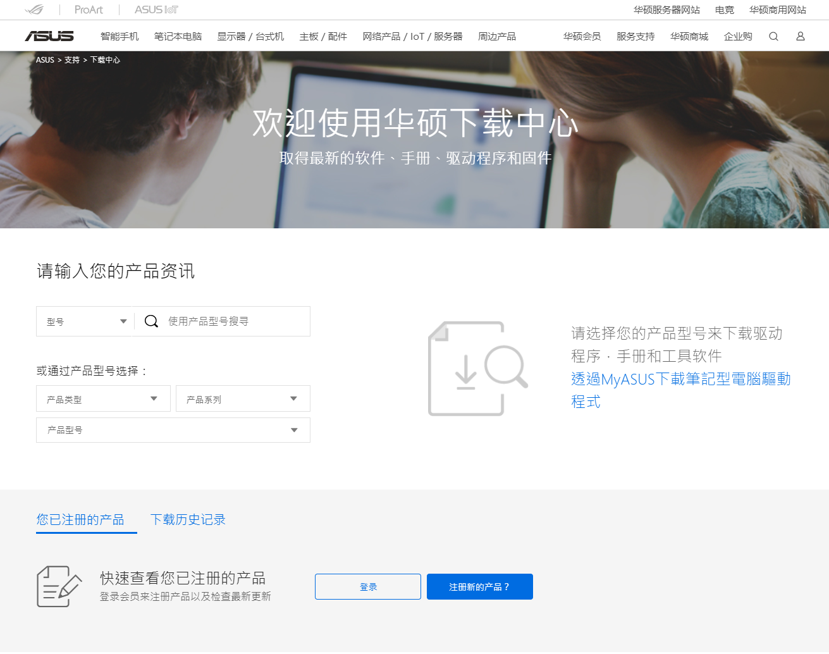Visit the 华硕商用网站 link
829x654 pixels.
tap(778, 9)
